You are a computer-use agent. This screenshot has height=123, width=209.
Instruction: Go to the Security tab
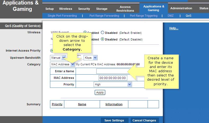pyautogui.click(x=84, y=9)
